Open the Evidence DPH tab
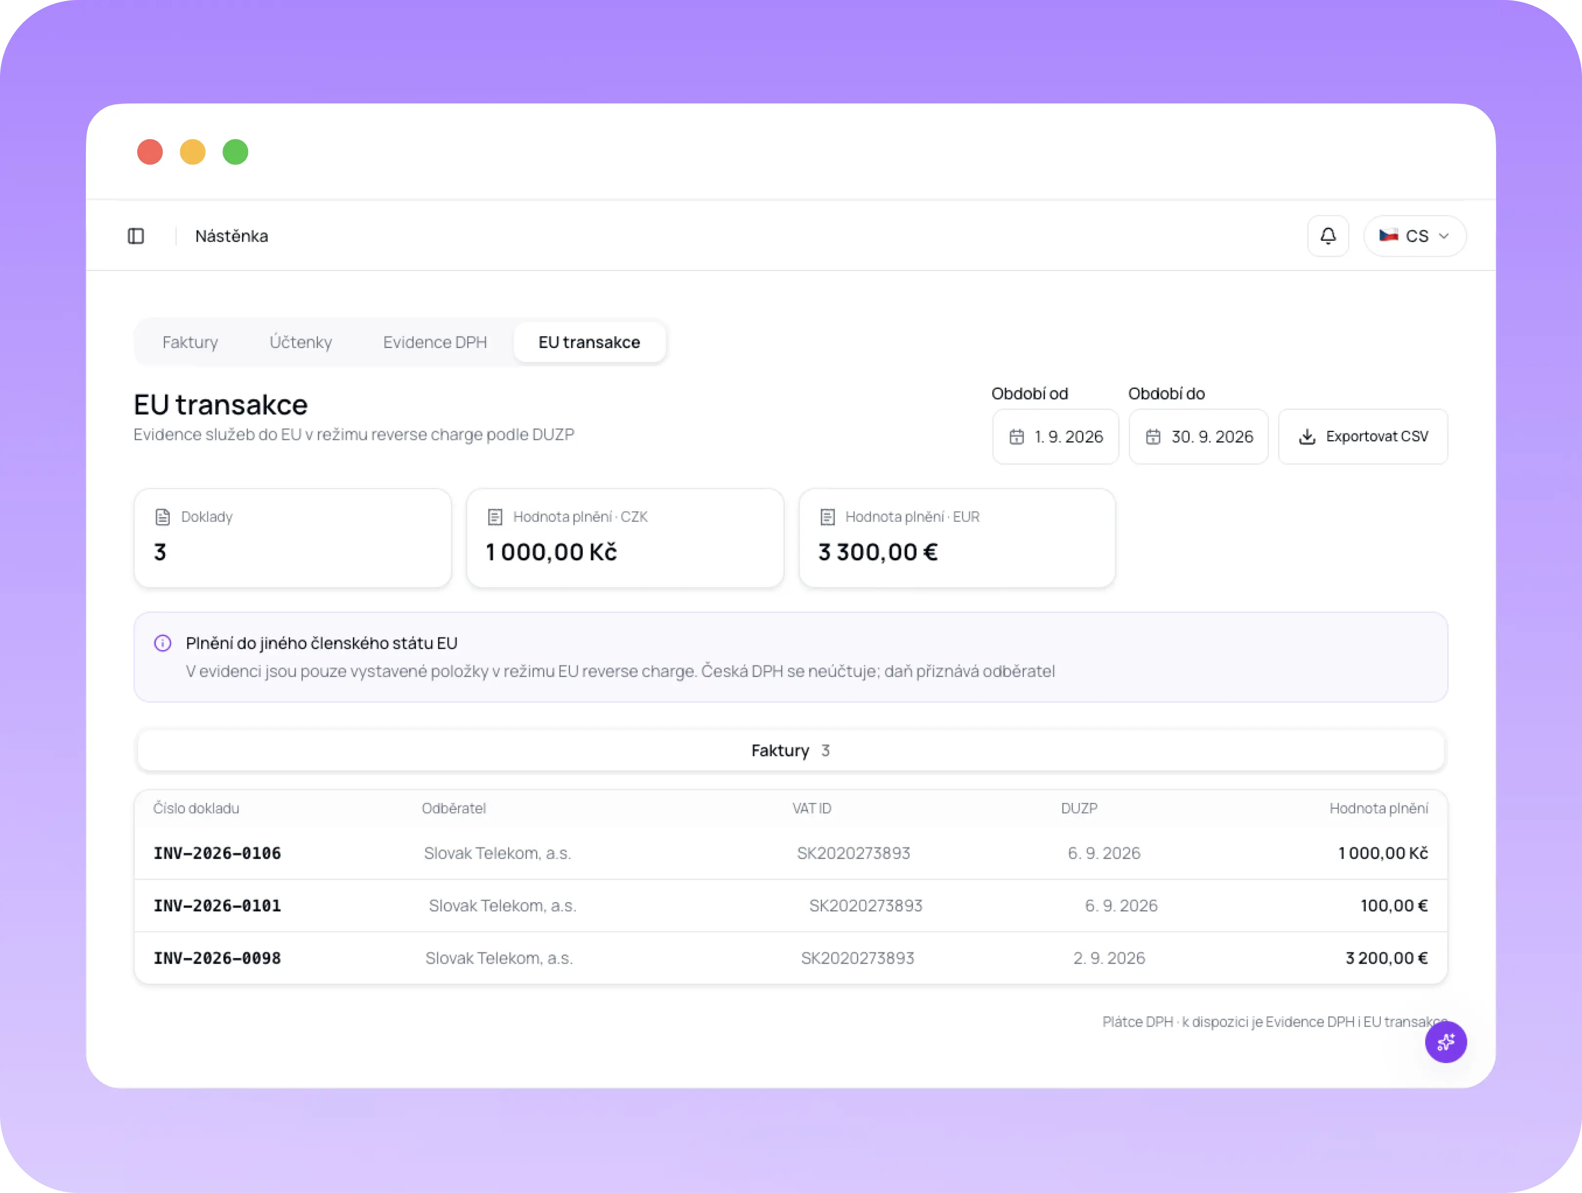Viewport: 1582px width, 1193px height. pos(435,342)
